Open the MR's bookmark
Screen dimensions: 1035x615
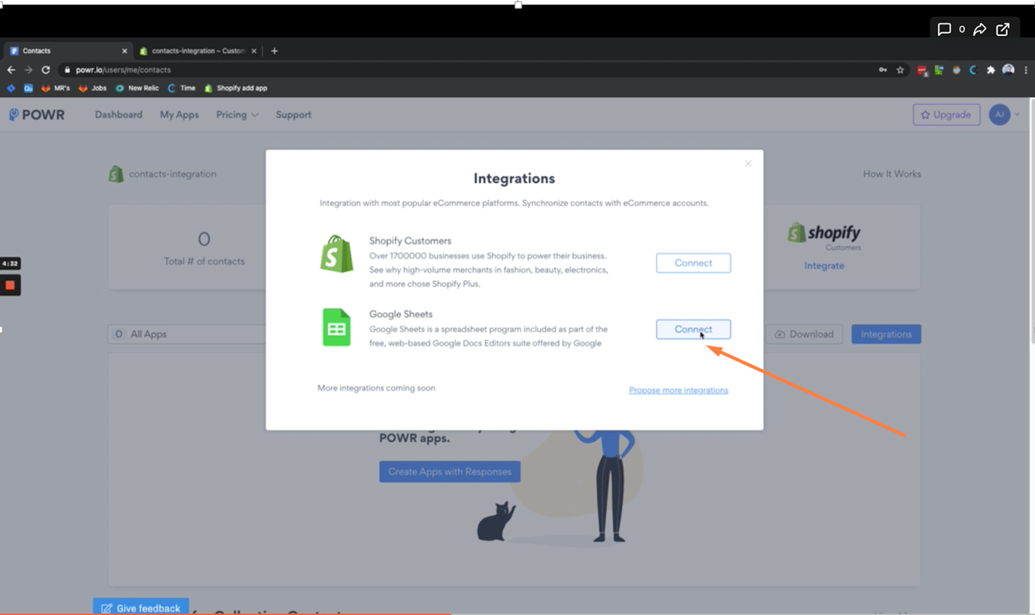pos(55,88)
